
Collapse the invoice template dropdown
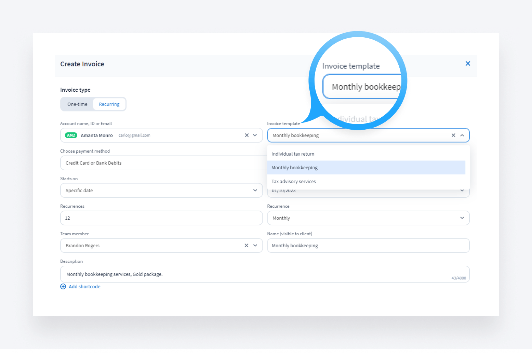point(462,135)
